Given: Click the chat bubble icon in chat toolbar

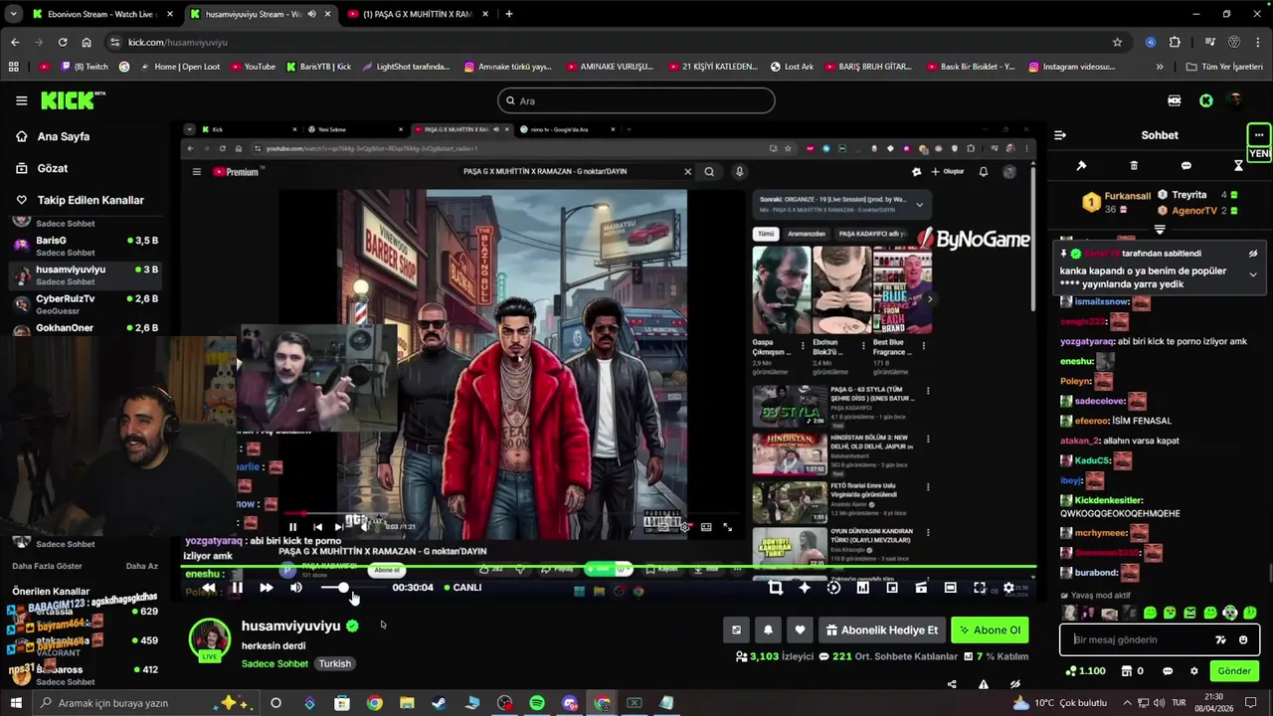Looking at the screenshot, I should click(x=1185, y=165).
